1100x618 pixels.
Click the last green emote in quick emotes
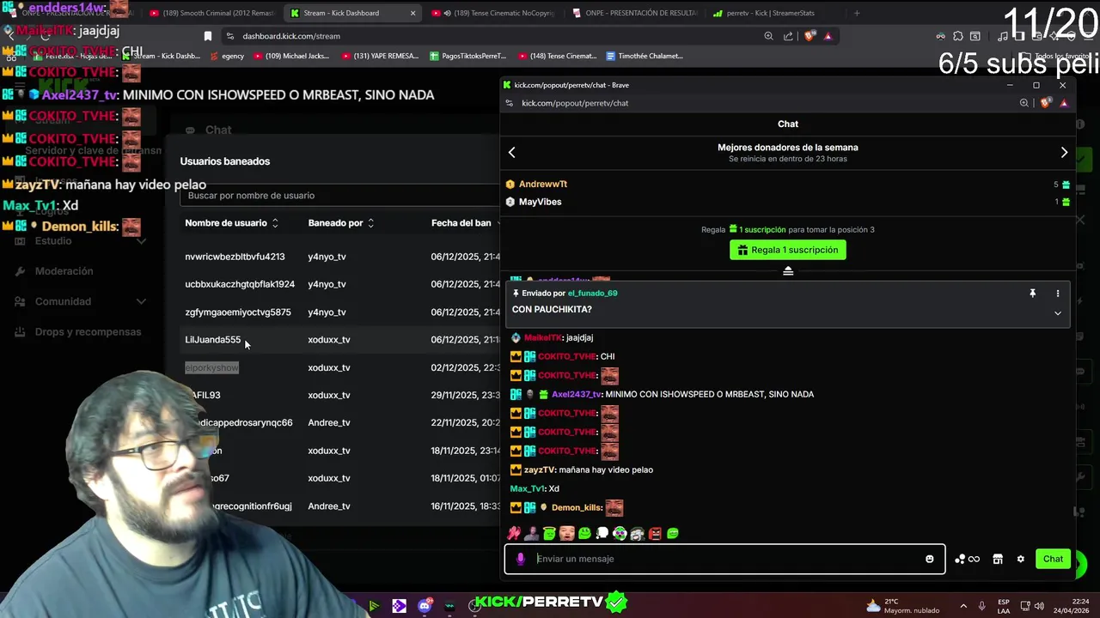coord(673,534)
